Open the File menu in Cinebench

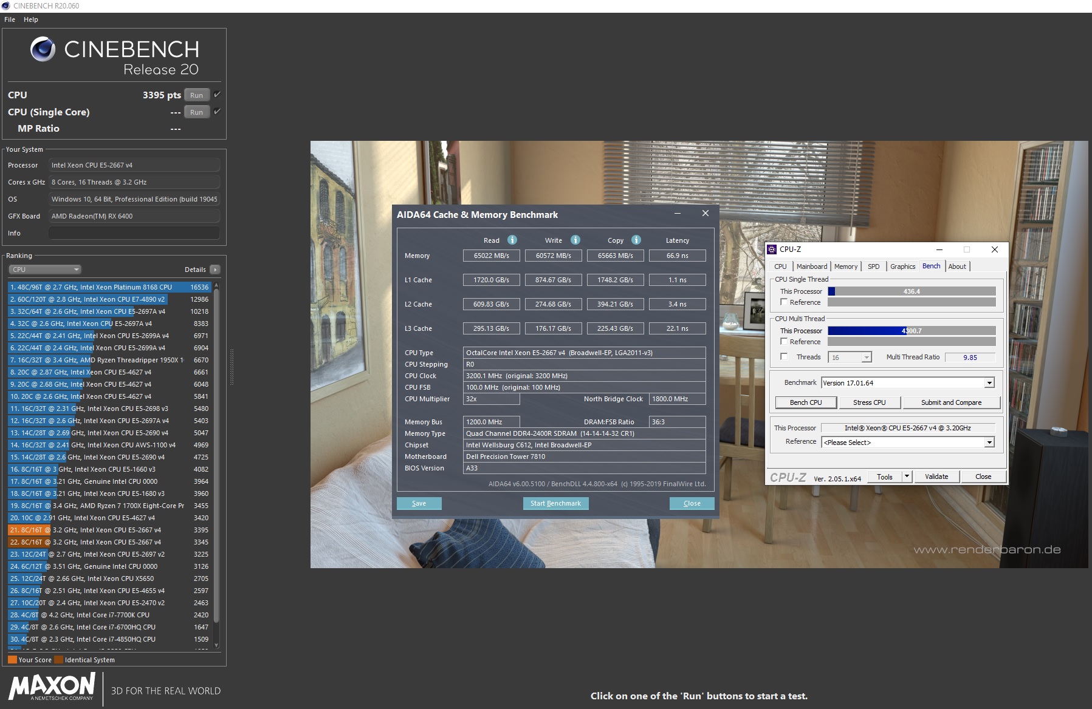[10, 19]
